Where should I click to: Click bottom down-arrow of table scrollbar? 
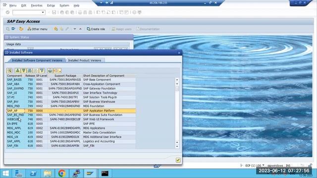tap(177, 146)
